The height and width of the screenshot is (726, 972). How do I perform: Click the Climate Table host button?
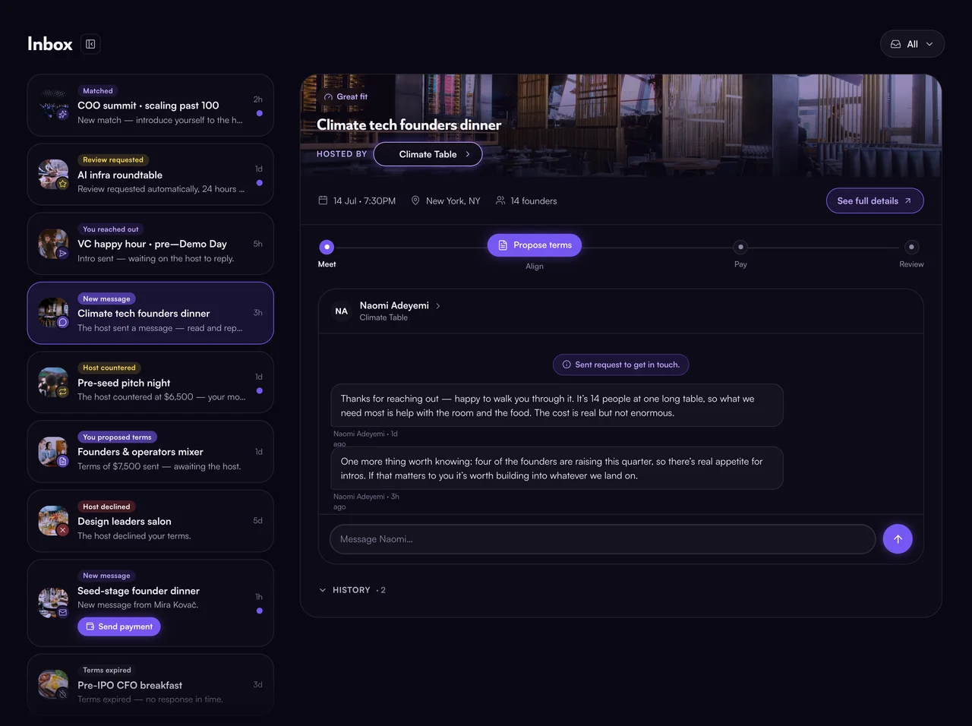[428, 154]
